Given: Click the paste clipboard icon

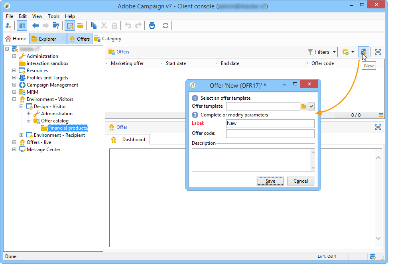Looking at the screenshot, I should (114, 26).
